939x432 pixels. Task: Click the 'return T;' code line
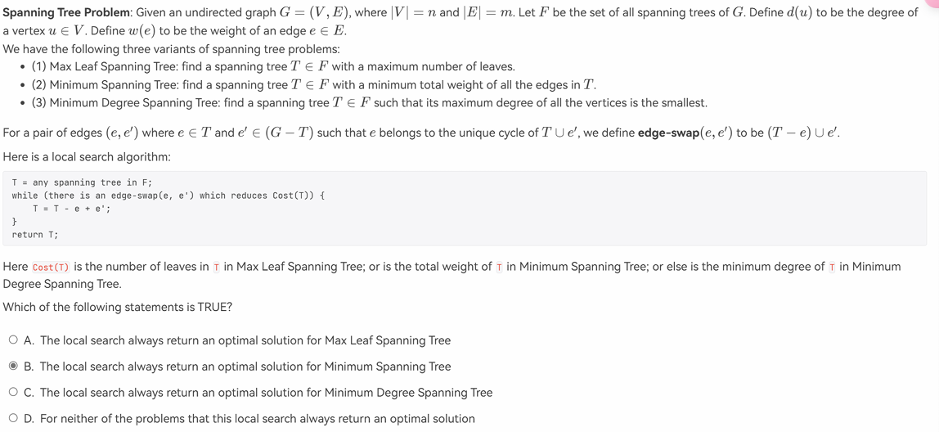tap(35, 234)
